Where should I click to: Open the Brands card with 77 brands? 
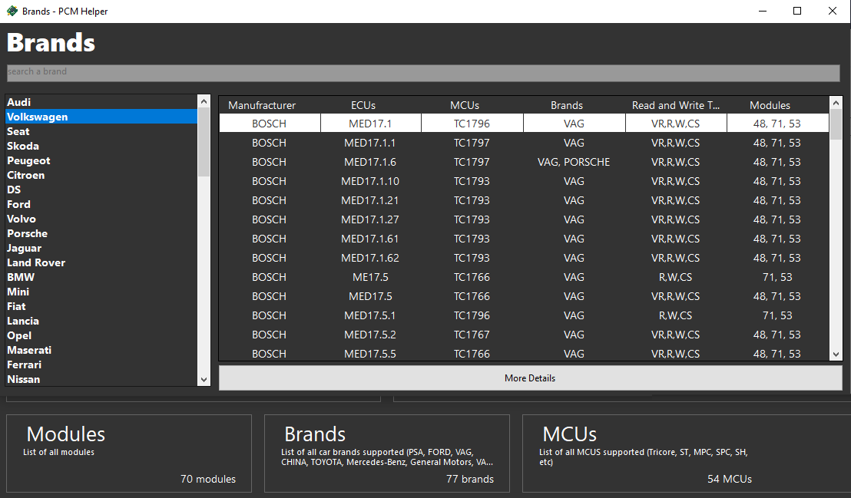coord(387,453)
